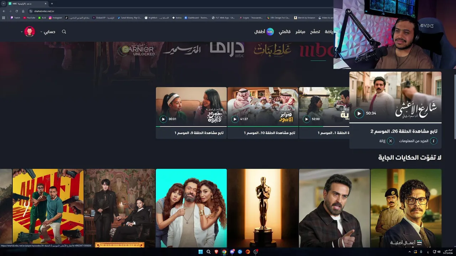Open the red yellow guns action poster
Screen dimensions: 456x256
pyautogui.click(x=48, y=208)
